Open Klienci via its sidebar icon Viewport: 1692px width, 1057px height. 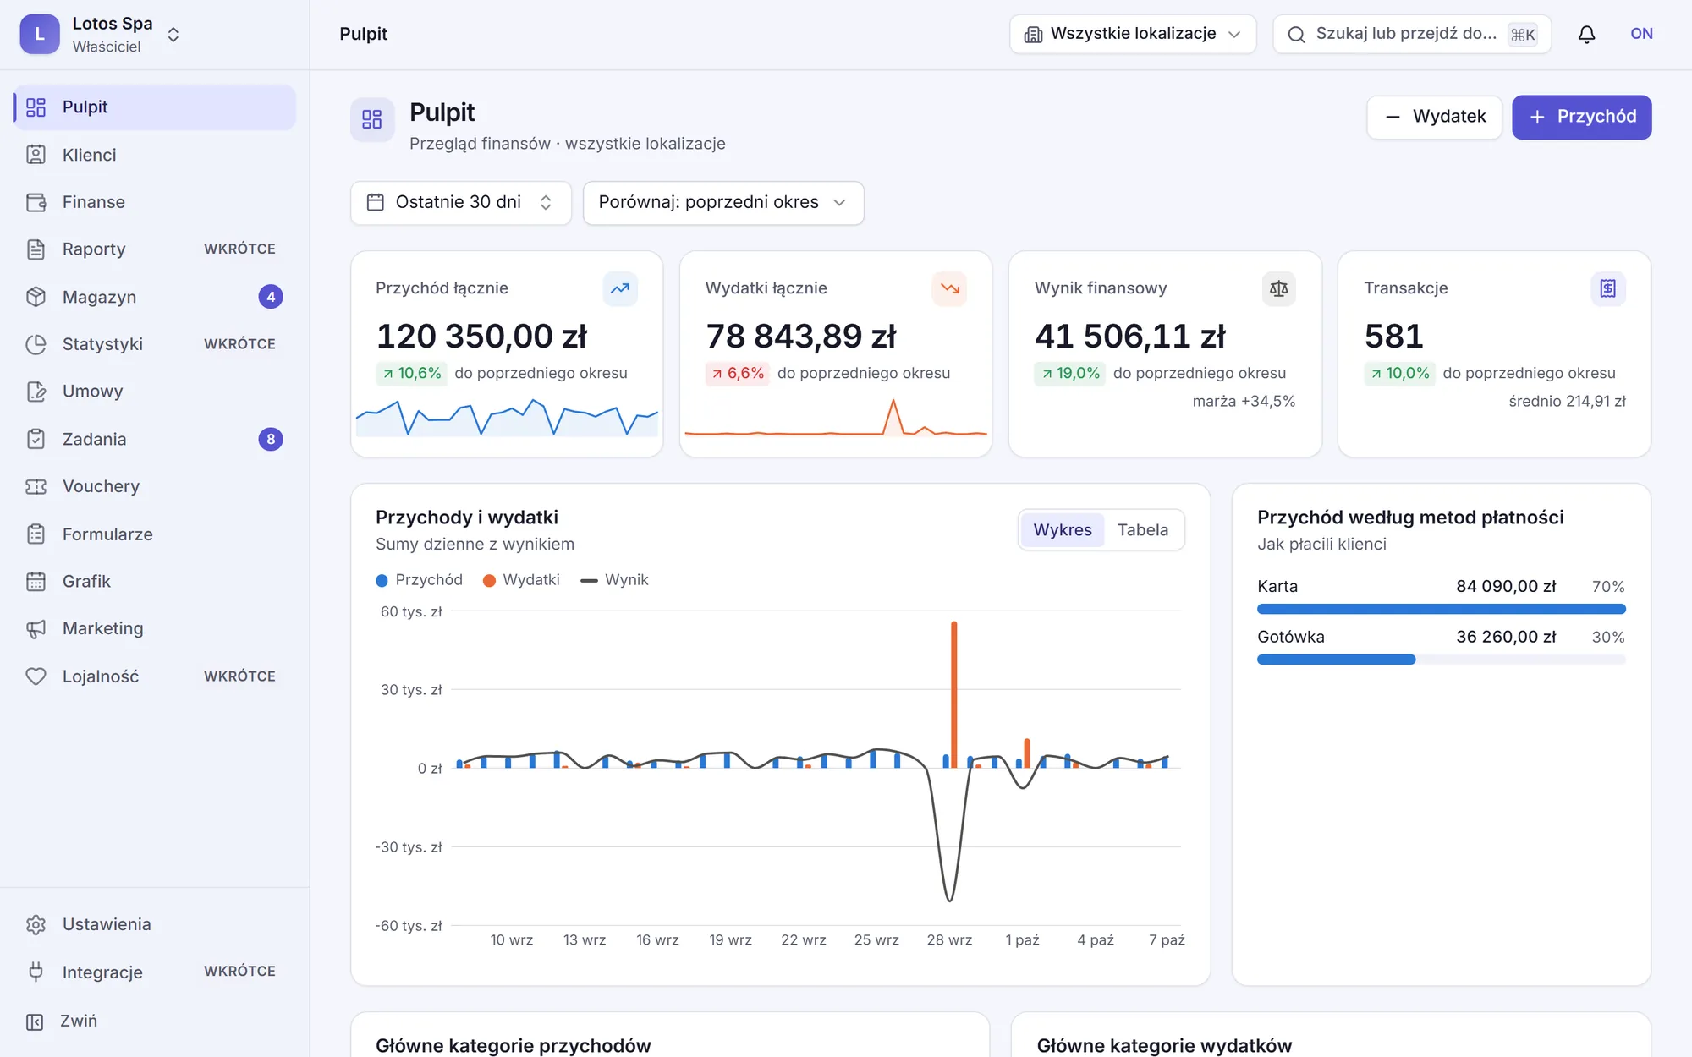point(36,155)
